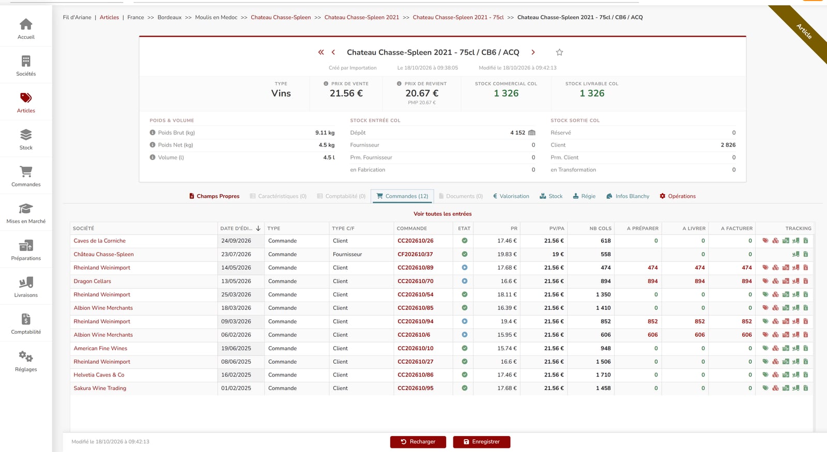Click info icon next to Prix de Vente
Viewport: 827px width, 452px height.
[x=326, y=84]
